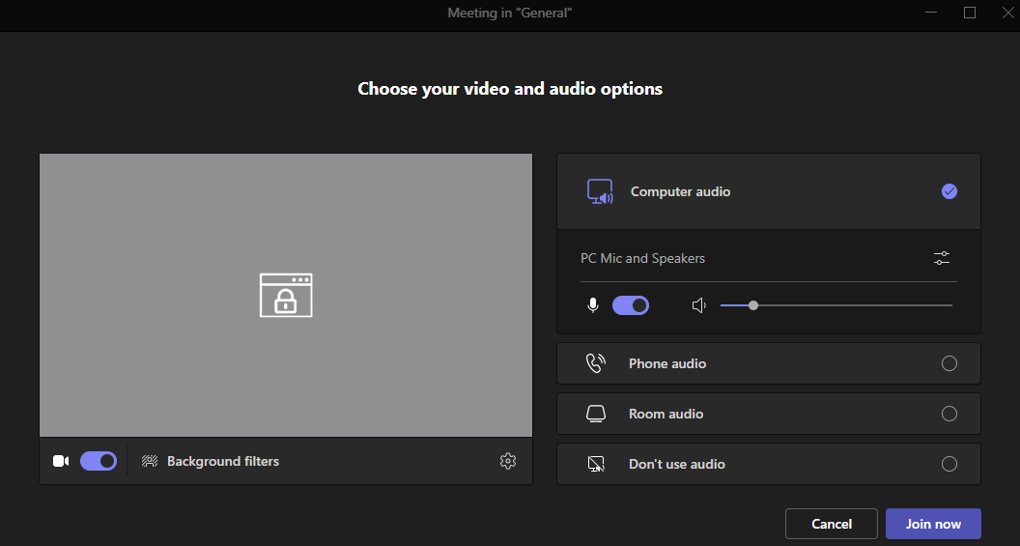Viewport: 1020px width, 546px height.
Task: Click the speaker volume icon
Action: click(699, 305)
